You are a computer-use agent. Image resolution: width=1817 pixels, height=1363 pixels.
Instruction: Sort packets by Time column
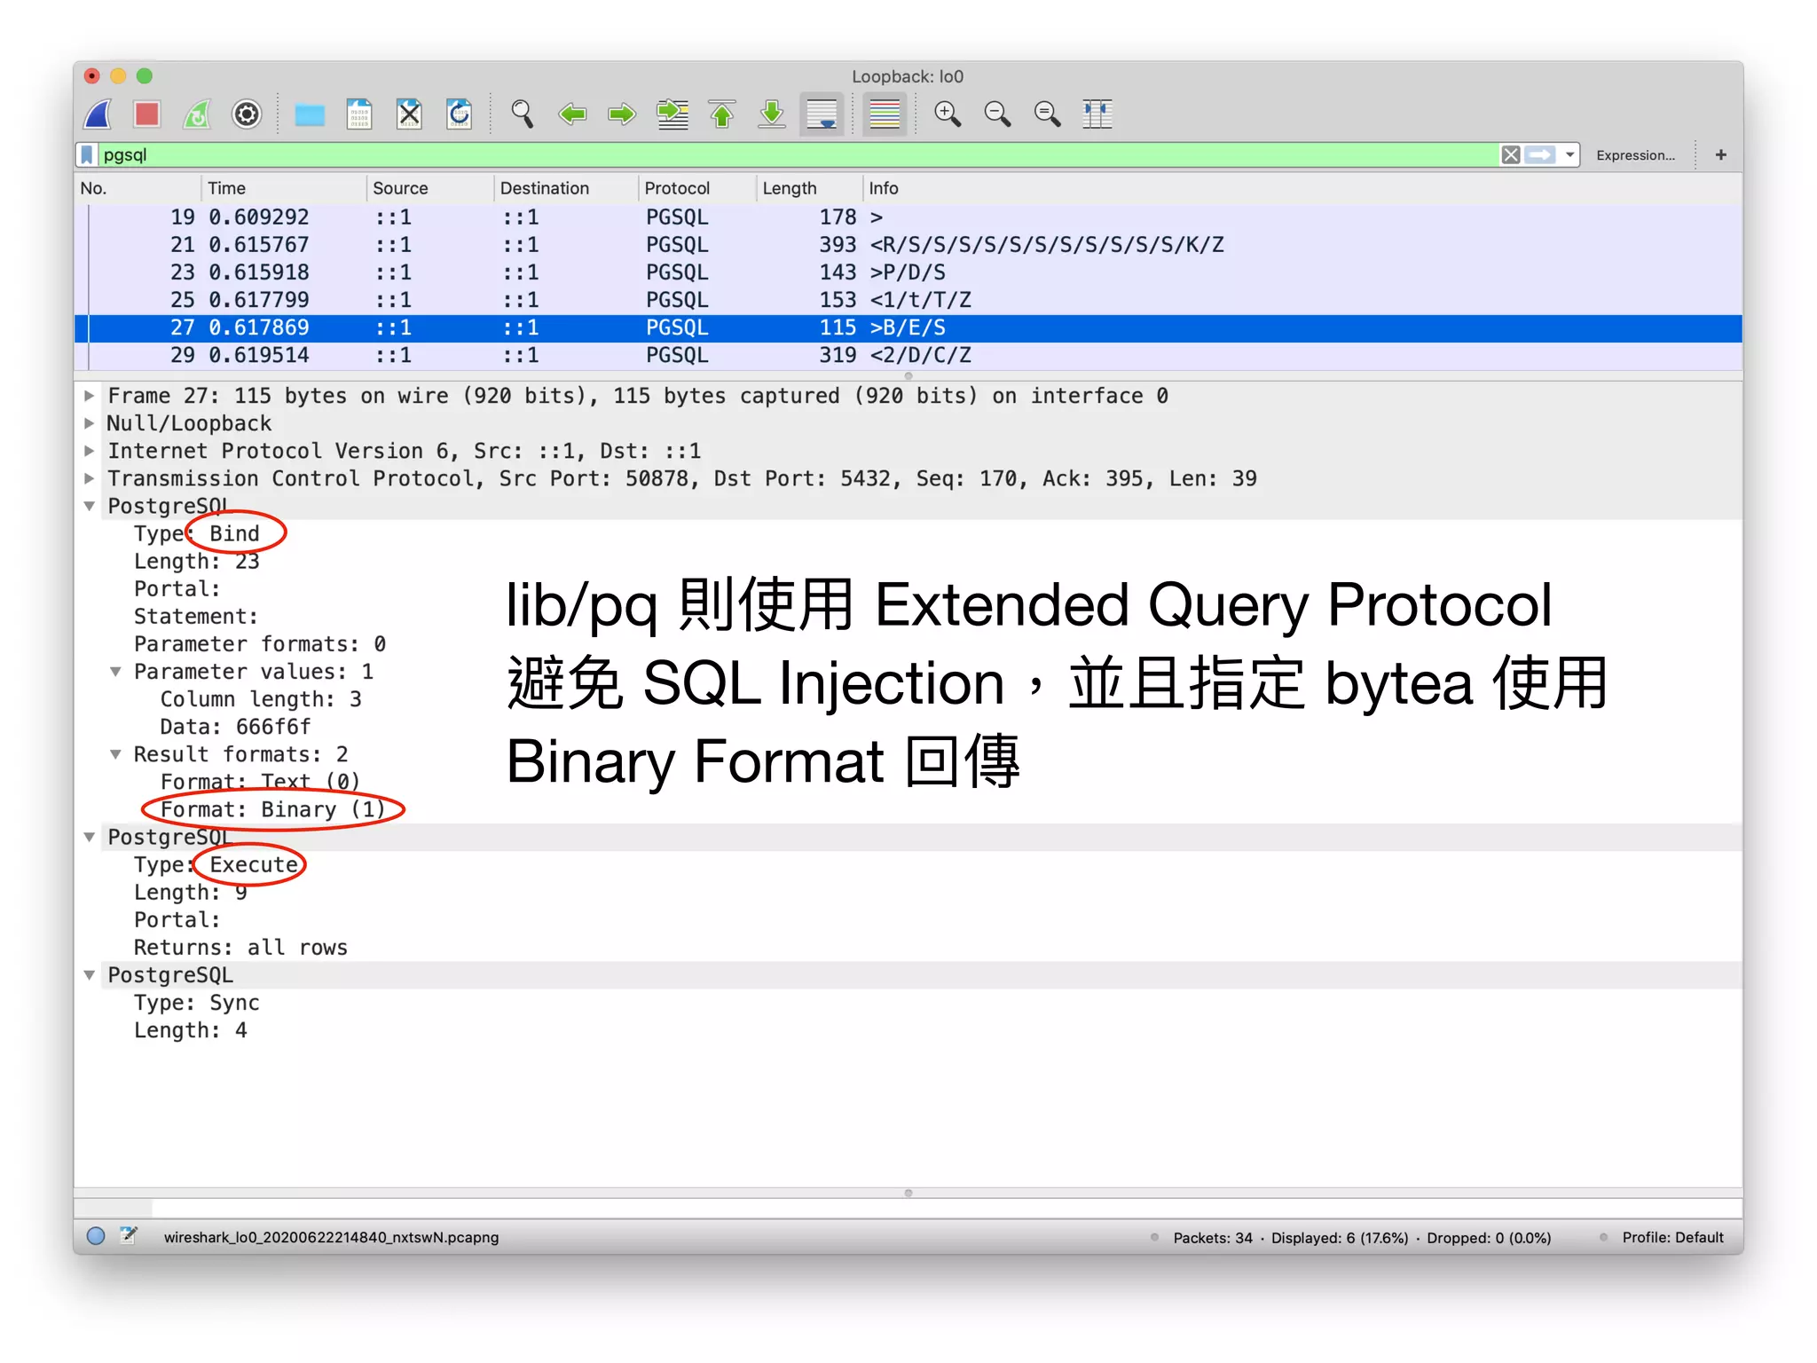(283, 188)
